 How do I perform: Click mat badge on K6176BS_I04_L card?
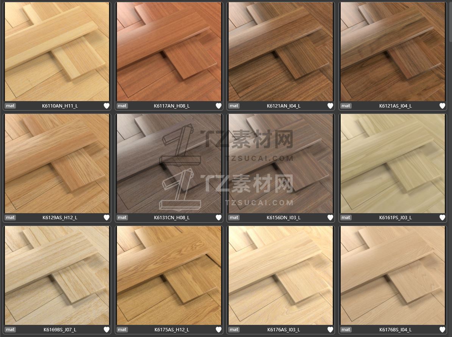346,329
